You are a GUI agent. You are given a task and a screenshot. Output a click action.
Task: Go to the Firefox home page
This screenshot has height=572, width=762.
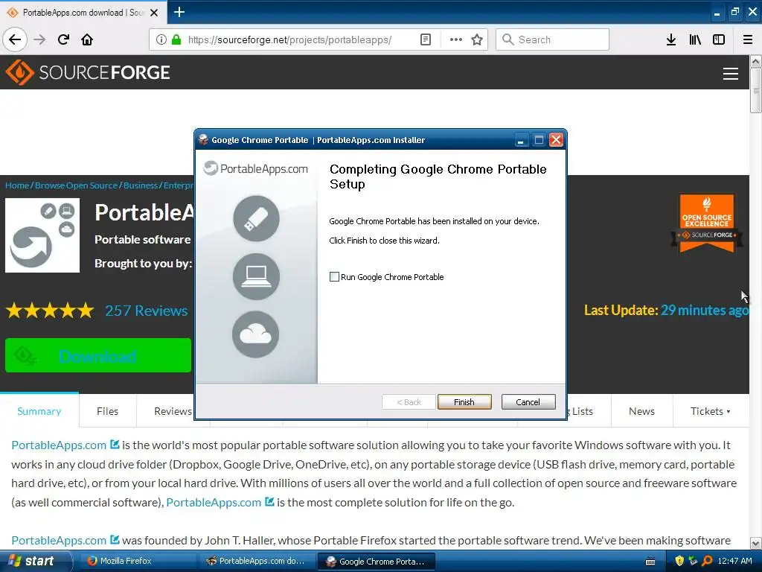pyautogui.click(x=87, y=39)
